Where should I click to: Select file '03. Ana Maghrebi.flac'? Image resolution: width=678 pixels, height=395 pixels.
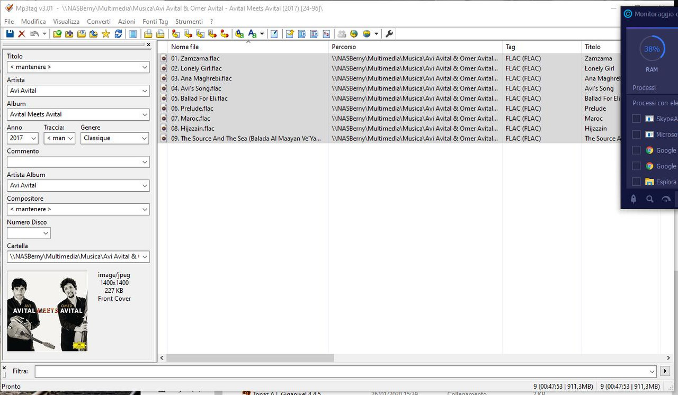point(201,78)
